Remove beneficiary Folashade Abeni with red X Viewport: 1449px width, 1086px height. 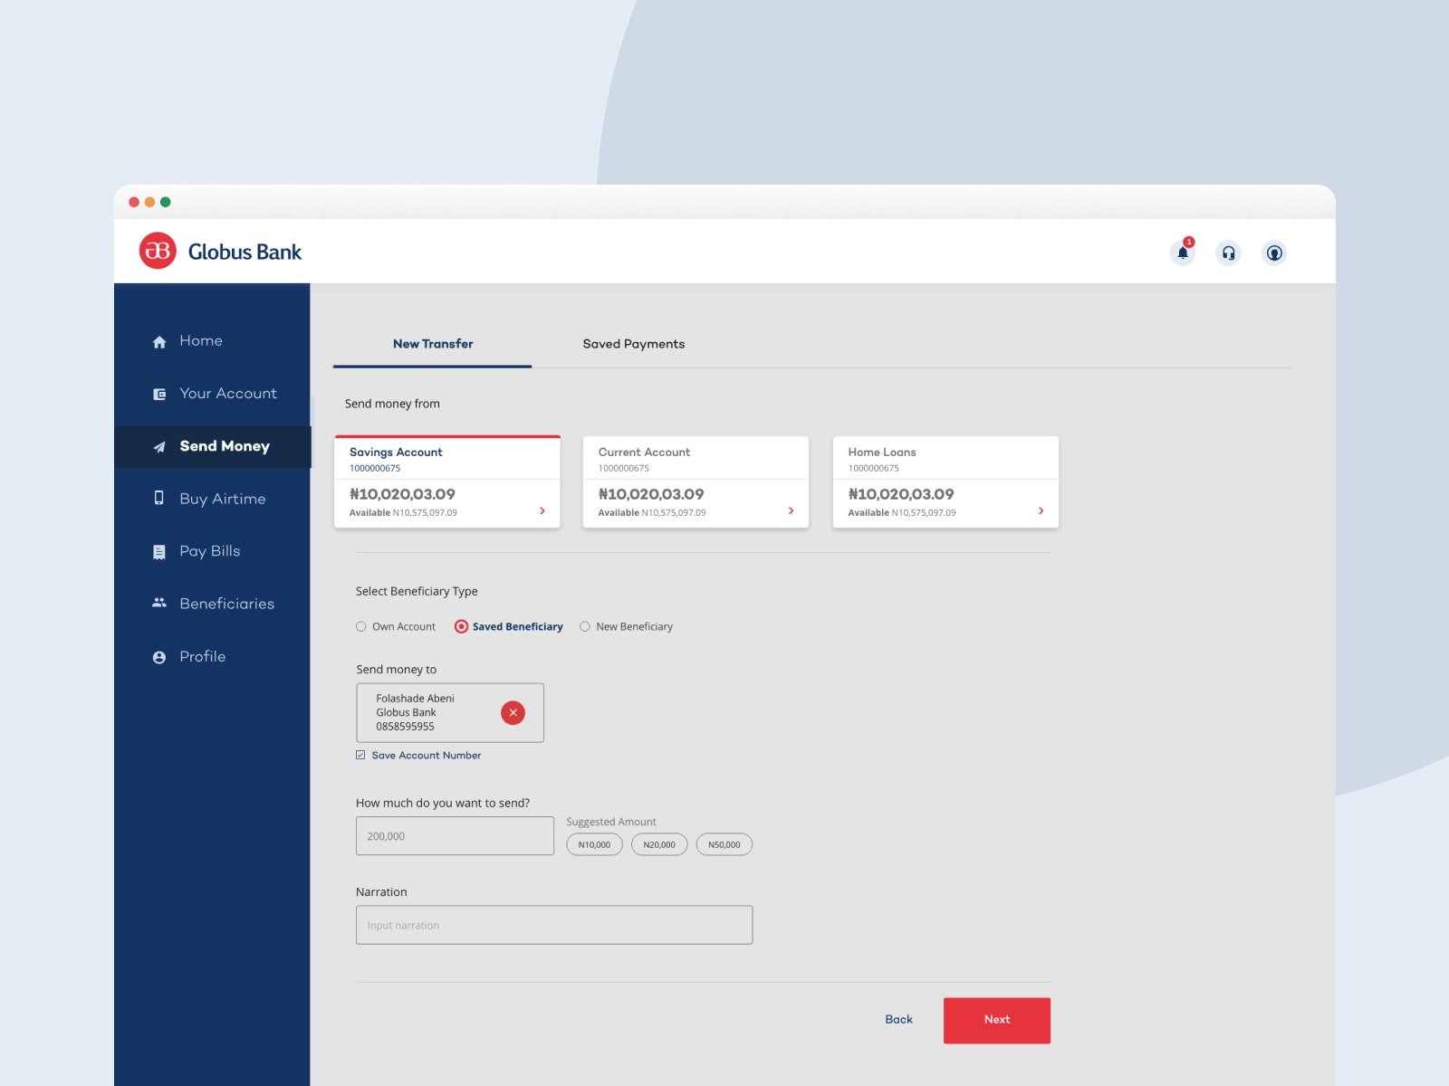[513, 713]
